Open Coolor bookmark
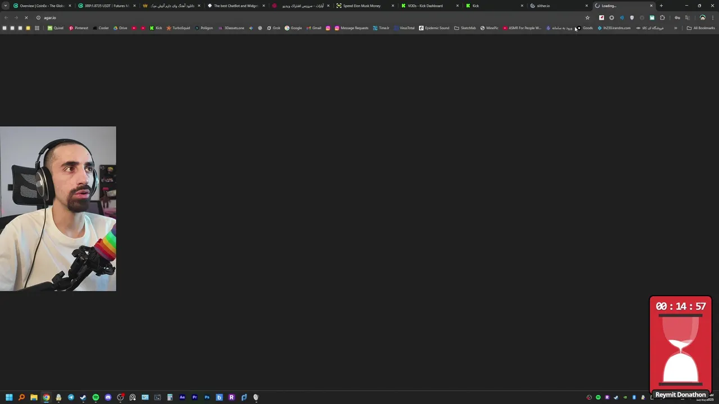This screenshot has width=719, height=404. tap(101, 28)
